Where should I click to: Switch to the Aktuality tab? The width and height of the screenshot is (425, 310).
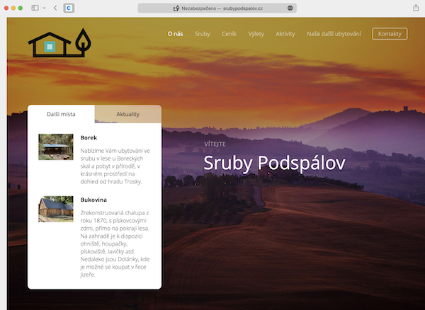[128, 114]
